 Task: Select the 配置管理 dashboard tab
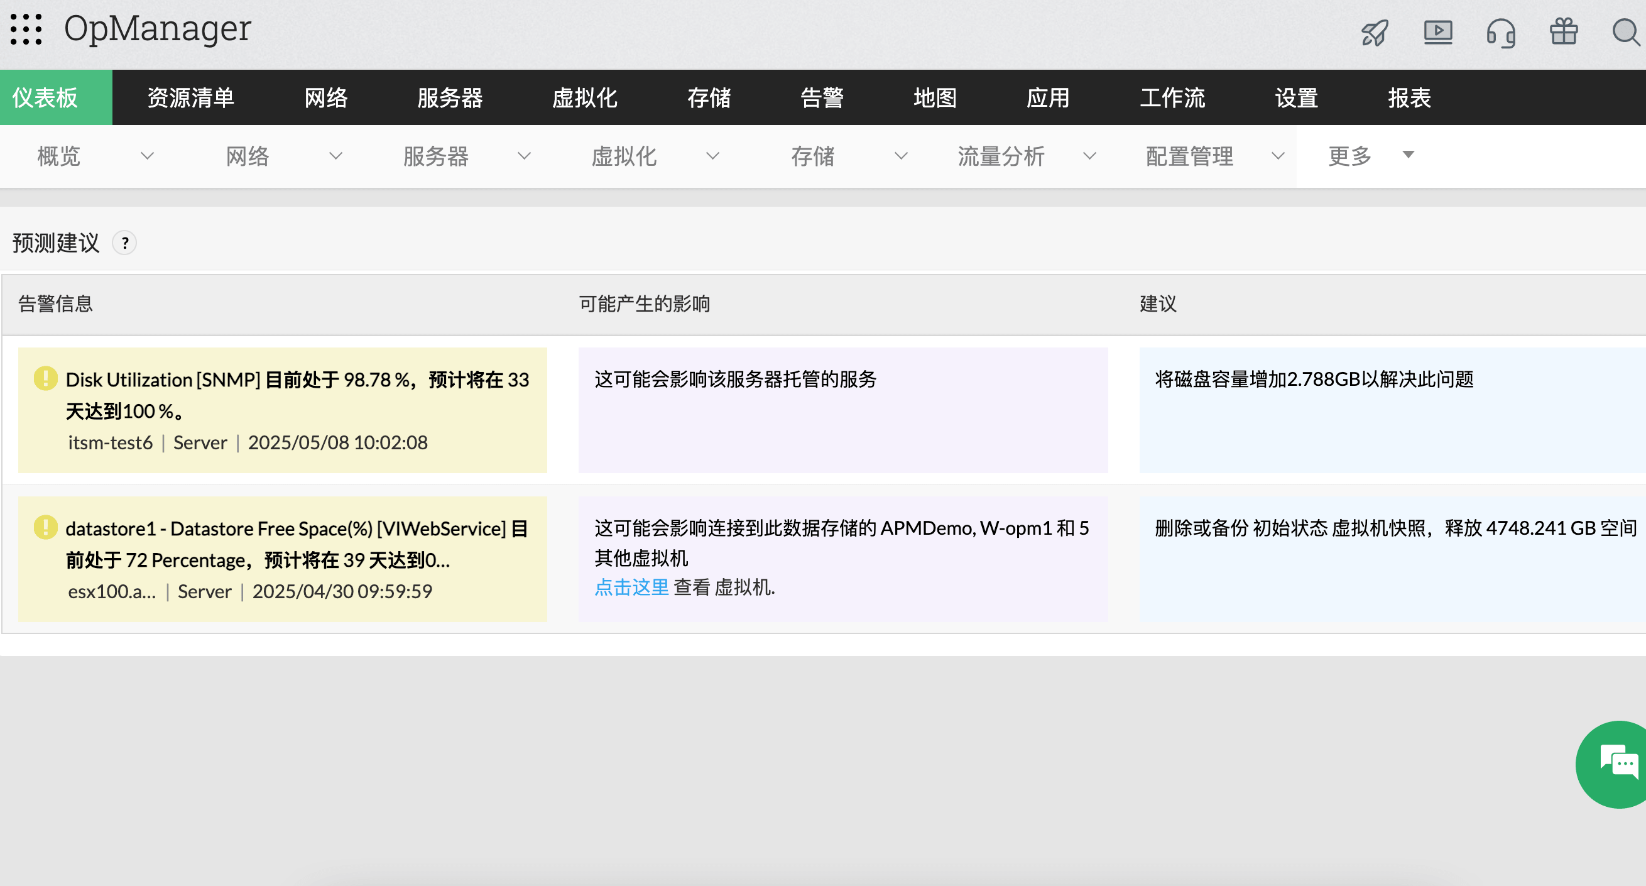(1190, 156)
